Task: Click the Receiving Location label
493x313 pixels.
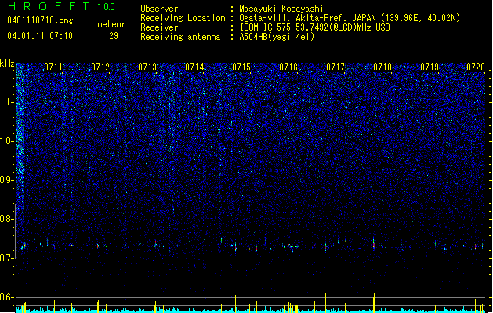Action: coord(183,18)
